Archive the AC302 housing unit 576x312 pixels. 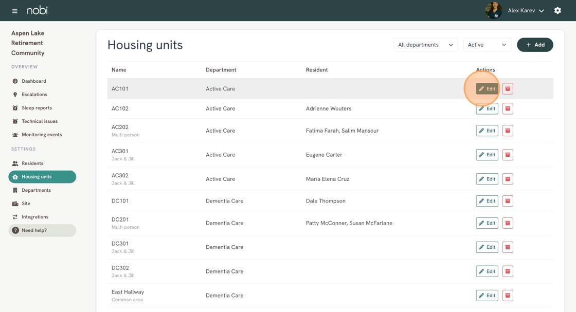(508, 179)
